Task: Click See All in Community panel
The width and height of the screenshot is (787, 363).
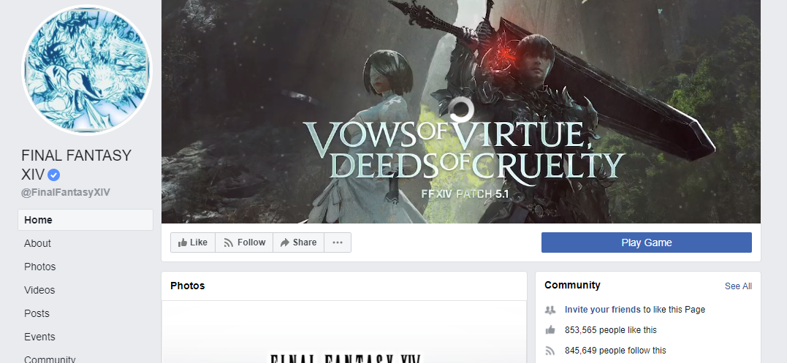Action: point(738,286)
